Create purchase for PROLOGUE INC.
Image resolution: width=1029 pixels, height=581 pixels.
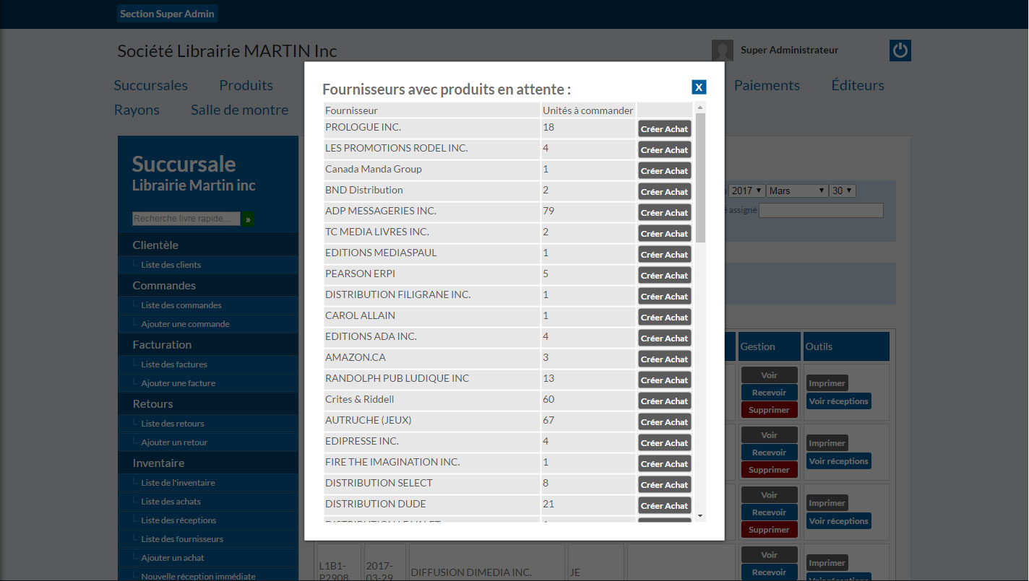664,129
